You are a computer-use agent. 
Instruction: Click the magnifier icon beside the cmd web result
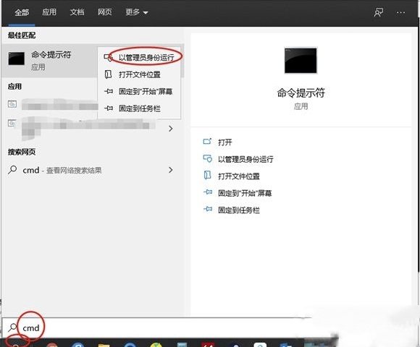click(12, 170)
